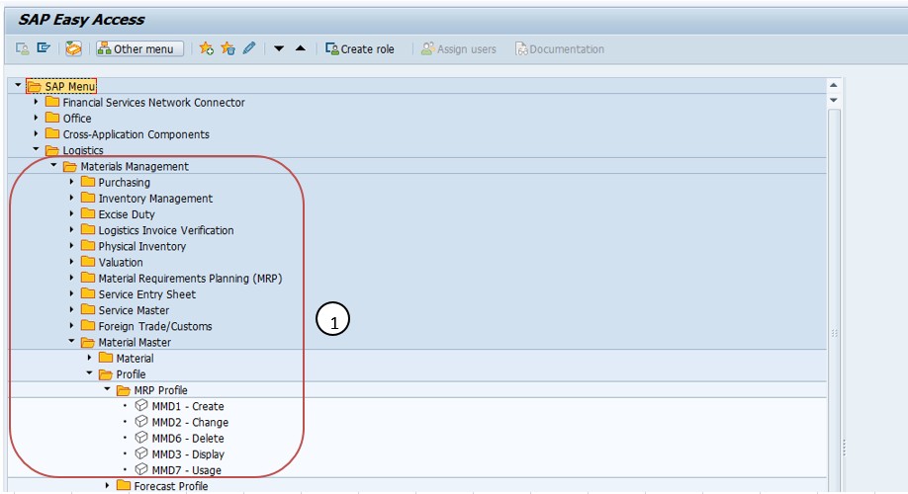Select Service Entry Sheet label

(147, 294)
